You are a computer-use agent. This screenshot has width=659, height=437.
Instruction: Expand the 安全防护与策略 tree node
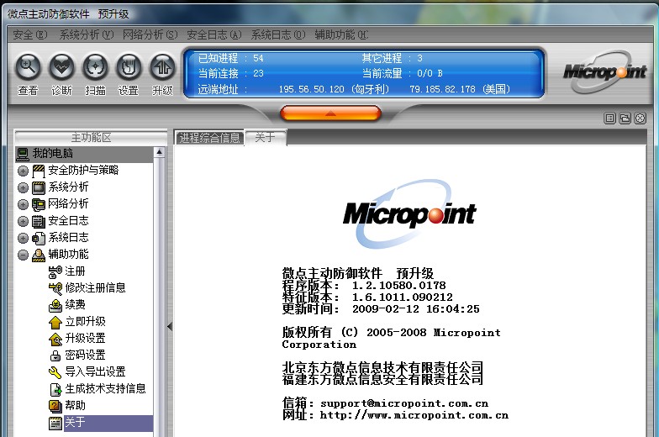click(24, 171)
